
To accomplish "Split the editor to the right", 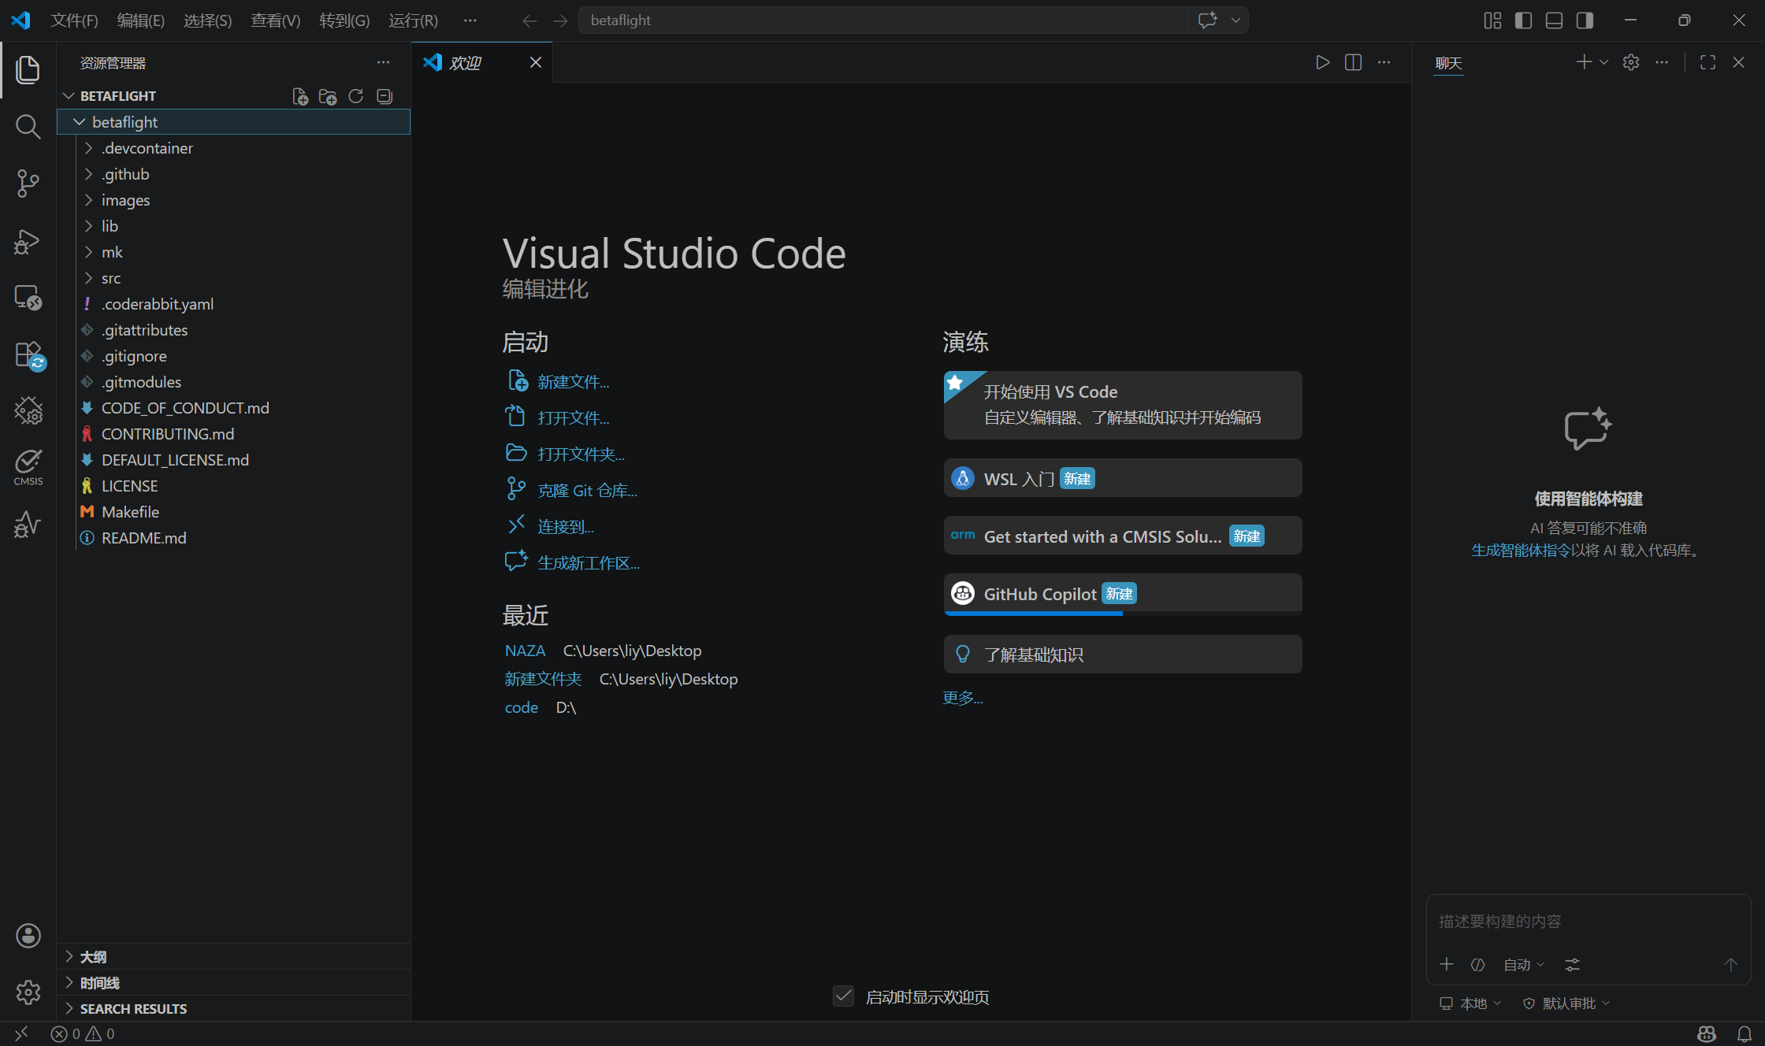I will (1353, 62).
